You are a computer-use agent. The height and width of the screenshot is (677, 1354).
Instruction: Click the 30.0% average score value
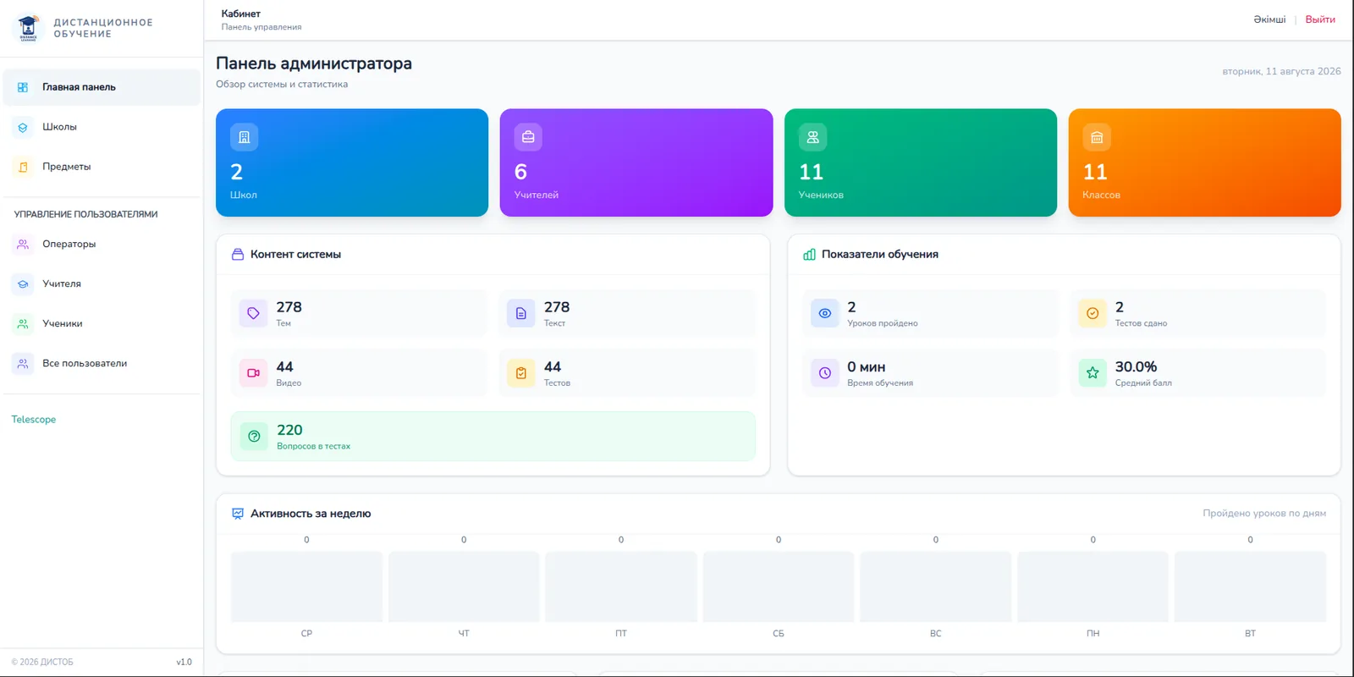tap(1136, 367)
